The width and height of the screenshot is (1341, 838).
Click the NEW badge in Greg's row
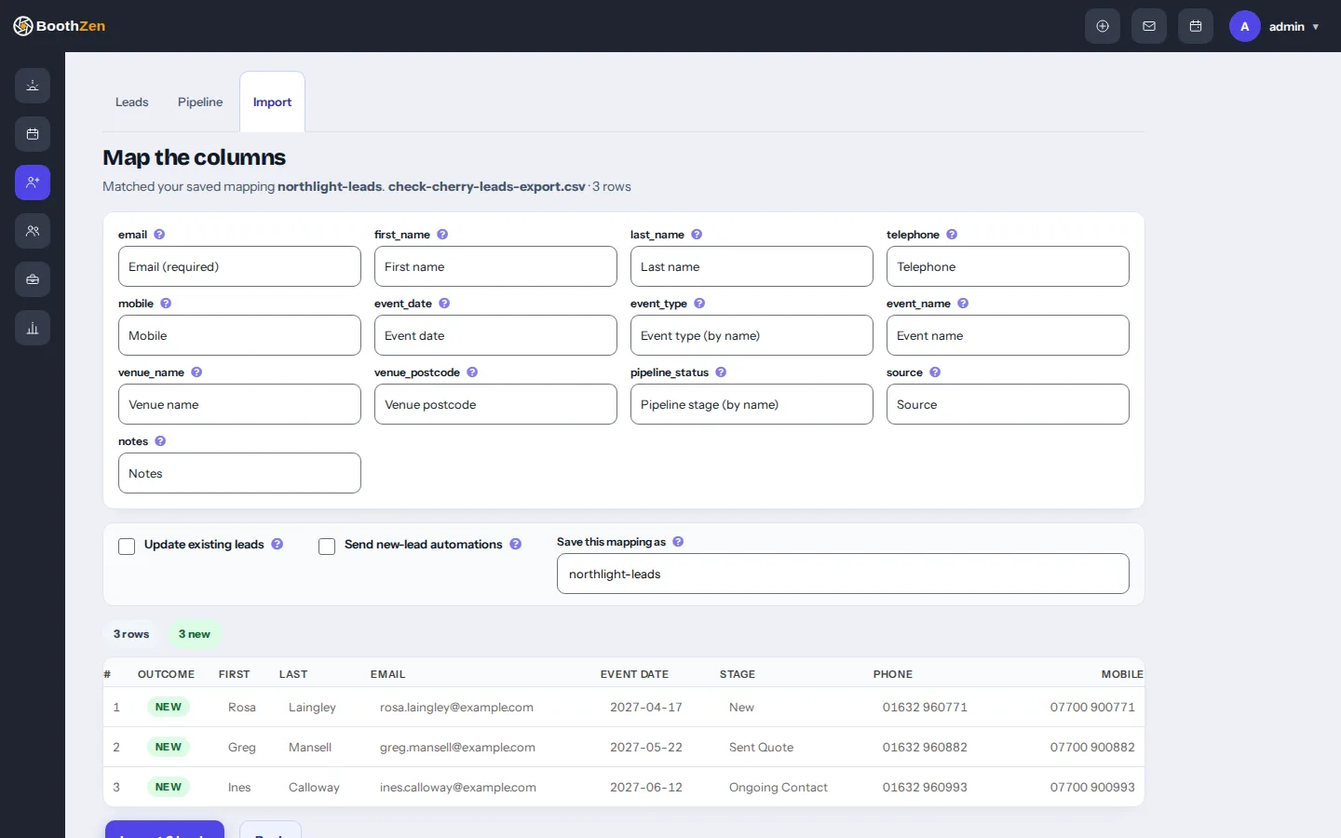tap(169, 747)
